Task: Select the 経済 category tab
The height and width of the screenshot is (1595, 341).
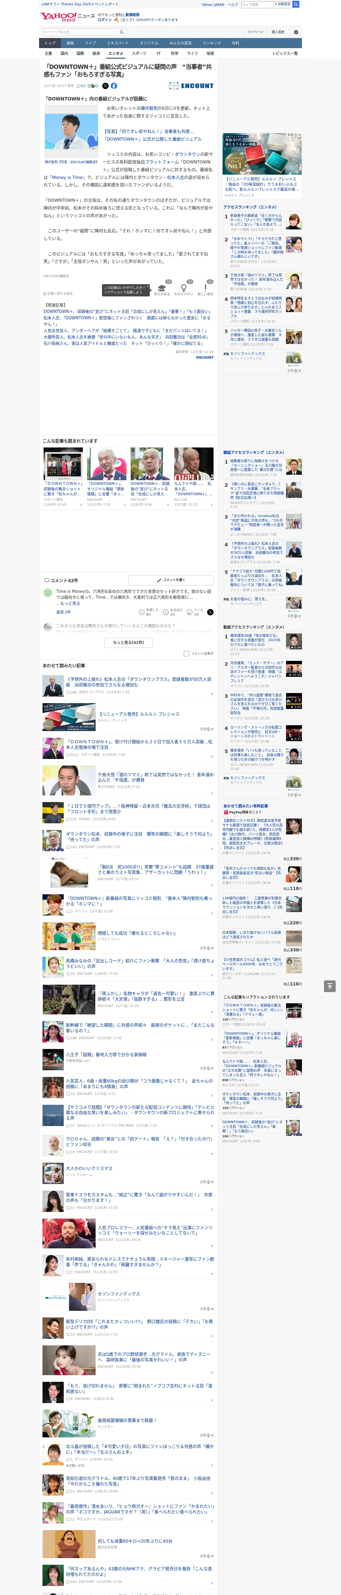Action: click(x=96, y=53)
